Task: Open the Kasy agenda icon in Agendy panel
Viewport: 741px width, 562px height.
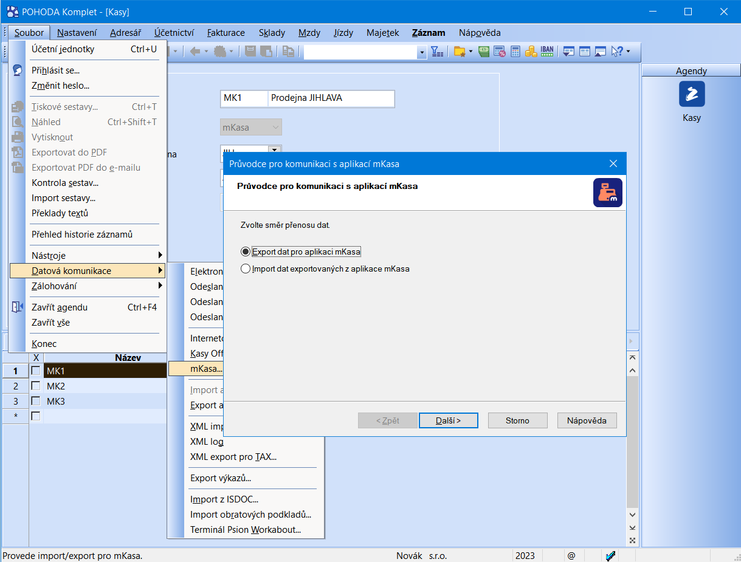Action: [x=692, y=94]
